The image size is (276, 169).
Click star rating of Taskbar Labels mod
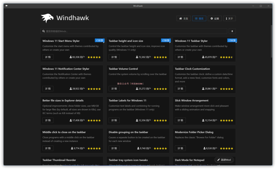(160, 120)
